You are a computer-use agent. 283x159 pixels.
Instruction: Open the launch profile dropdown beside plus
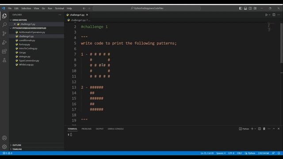[x=255, y=129]
